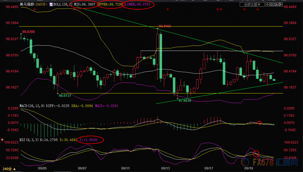The width and height of the screenshot is (303, 172).
Task: Click the UPPER:98.7290 readout
Action: pos(110,4)
